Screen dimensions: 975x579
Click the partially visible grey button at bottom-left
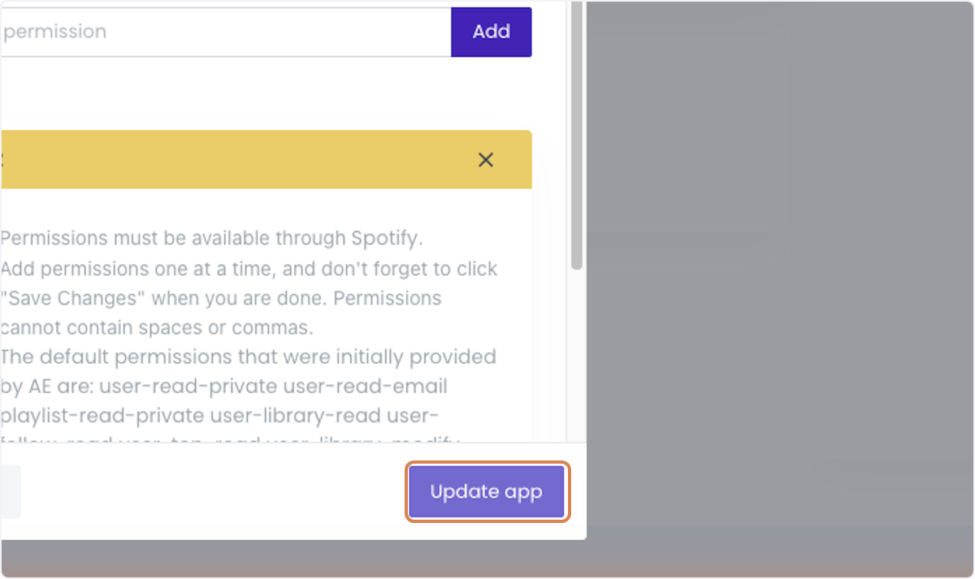(10, 491)
